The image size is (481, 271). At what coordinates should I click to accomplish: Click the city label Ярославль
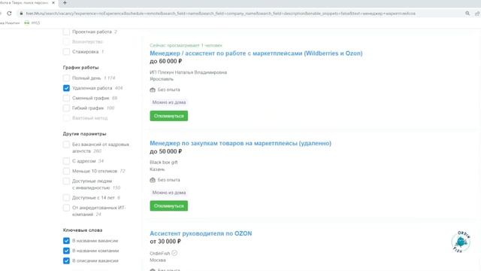tap(162, 79)
